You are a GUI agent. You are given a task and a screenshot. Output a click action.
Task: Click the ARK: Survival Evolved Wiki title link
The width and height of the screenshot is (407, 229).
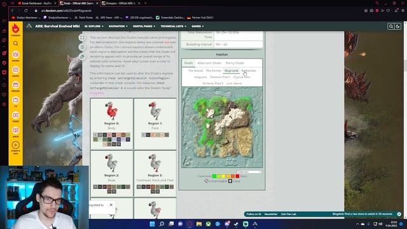coord(57,26)
